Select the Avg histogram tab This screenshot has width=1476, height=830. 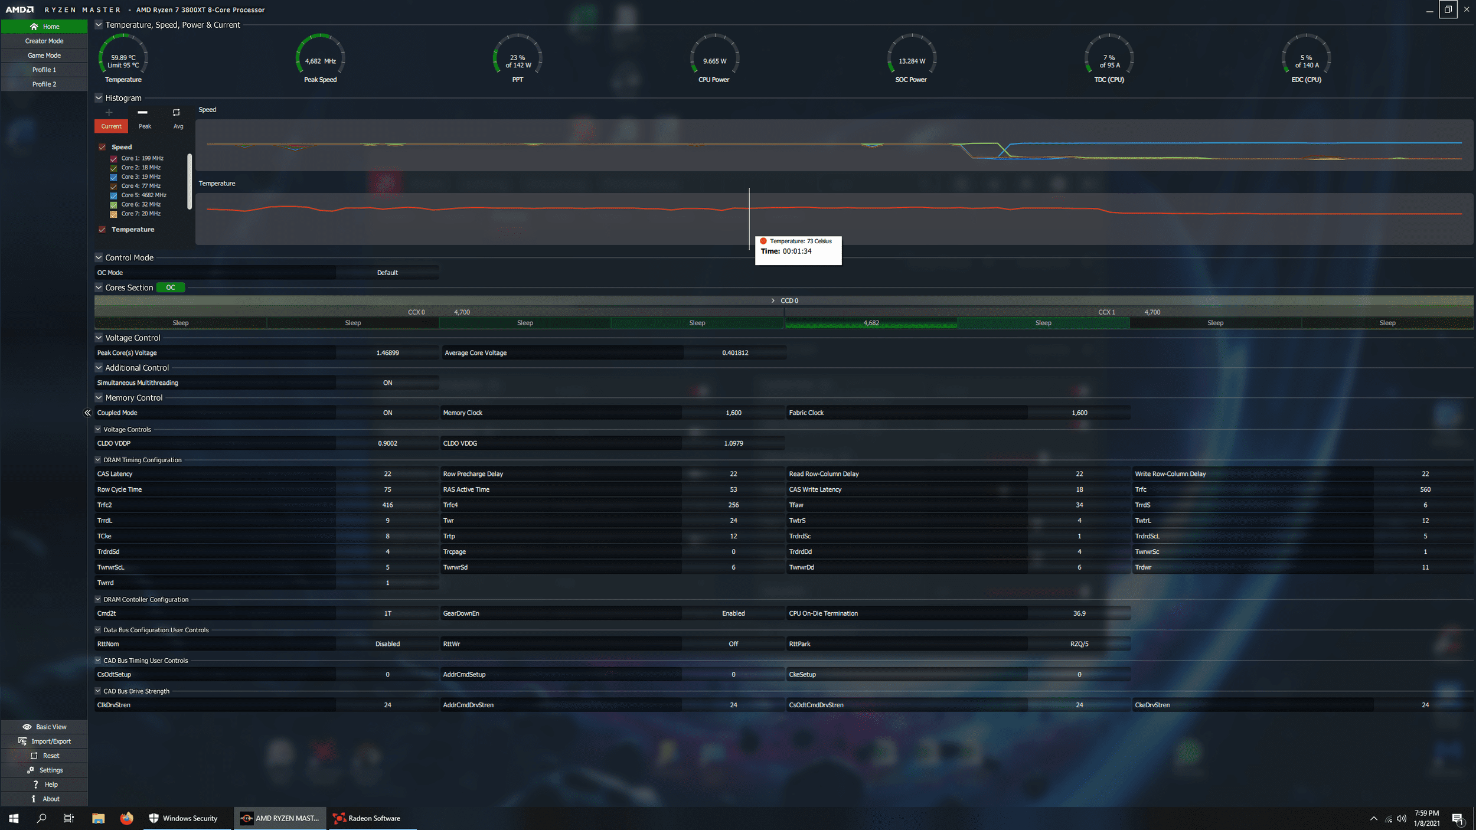coord(178,126)
